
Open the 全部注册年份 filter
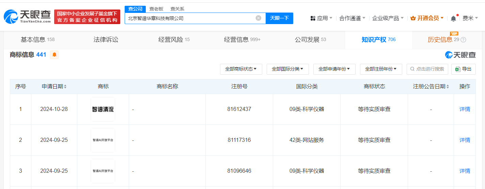tap(381, 69)
